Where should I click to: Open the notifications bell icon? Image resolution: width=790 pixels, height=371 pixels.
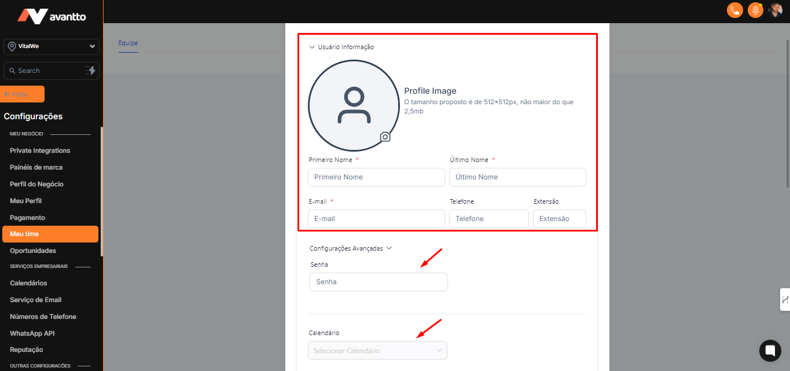tap(755, 10)
